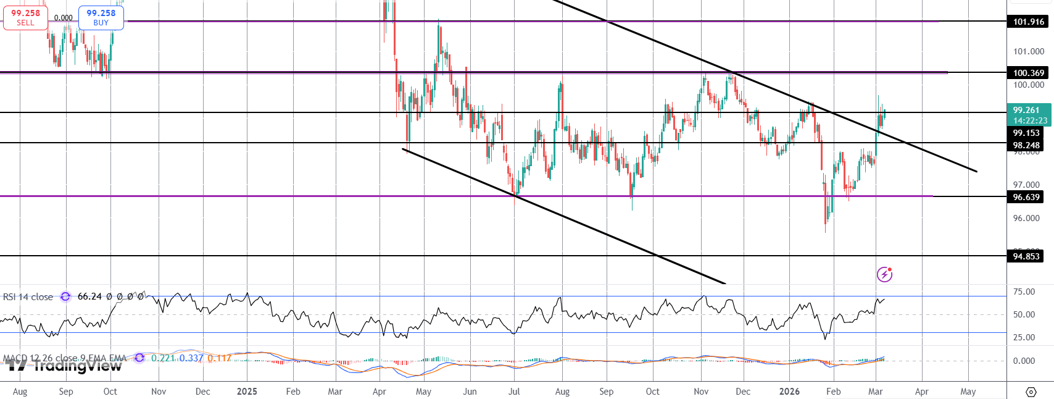Screen dimensions: 1054x399
Task: Click the MACD 12 26 close legend title
Action: (x=65, y=358)
